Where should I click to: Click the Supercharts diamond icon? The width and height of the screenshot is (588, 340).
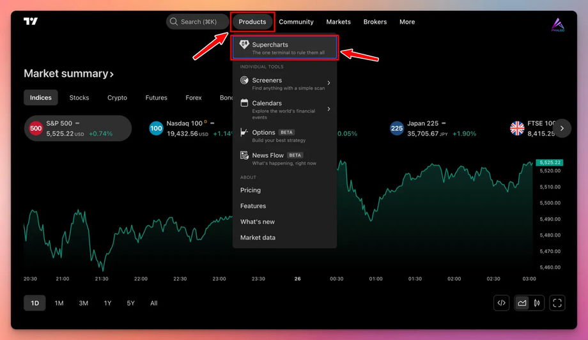(244, 45)
